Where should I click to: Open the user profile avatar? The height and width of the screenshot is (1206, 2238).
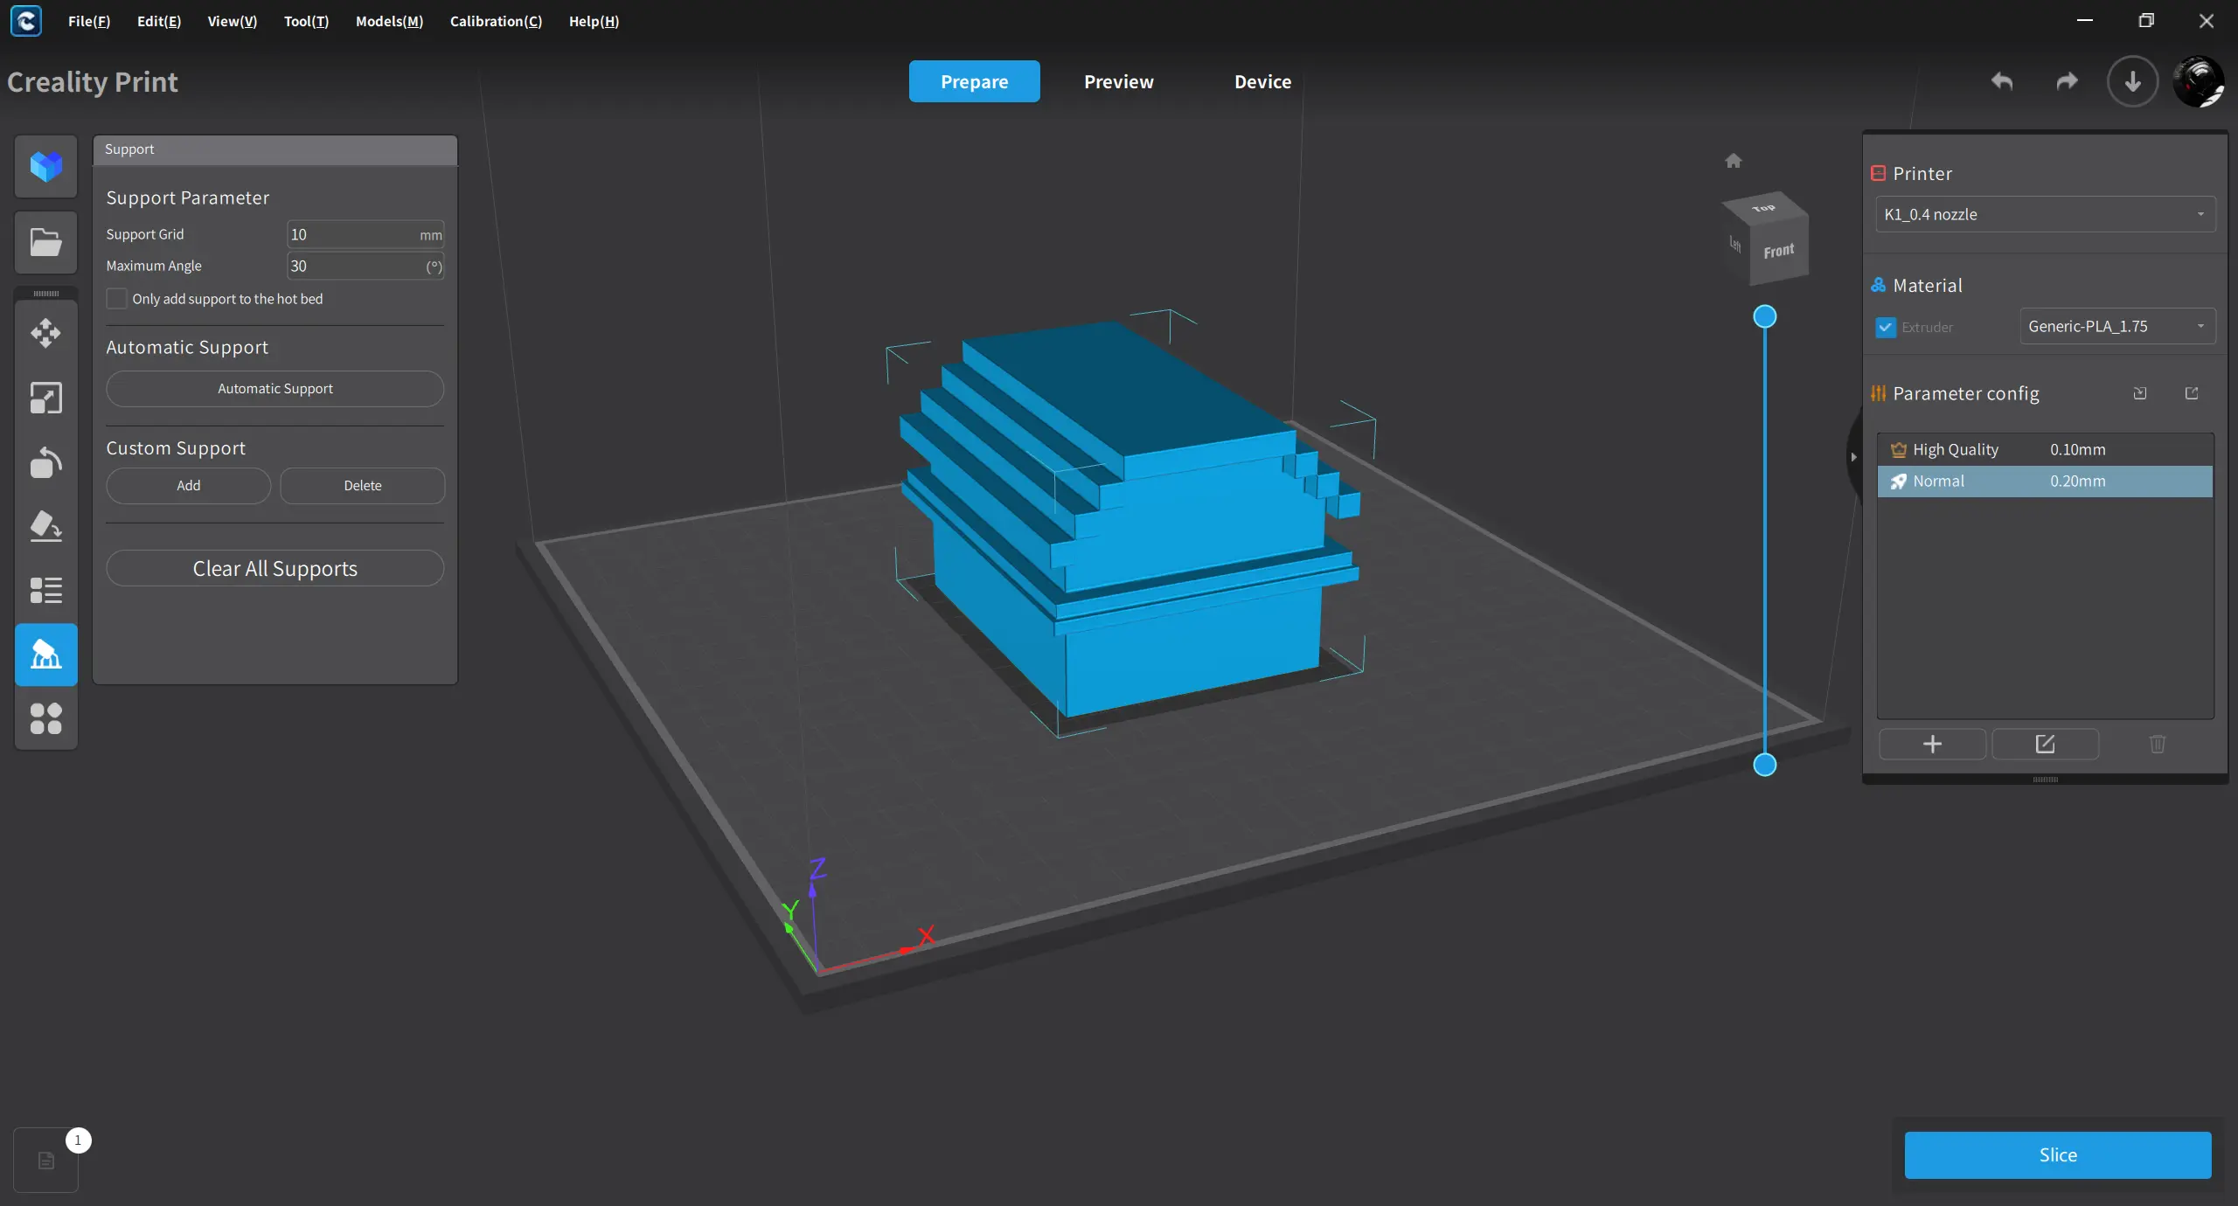click(2199, 81)
